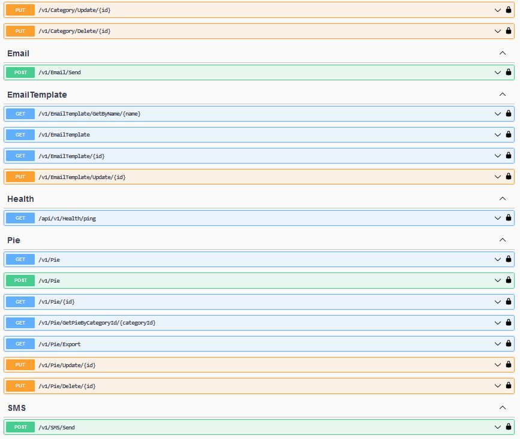Click GET button for /v1/EmailTemplate/{id}
This screenshot has height=439, width=520.
click(x=20, y=156)
